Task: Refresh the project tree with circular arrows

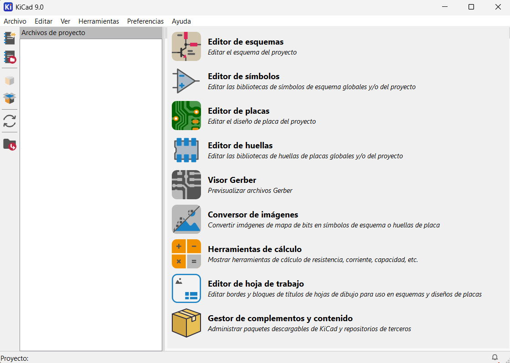Action: click(x=10, y=121)
